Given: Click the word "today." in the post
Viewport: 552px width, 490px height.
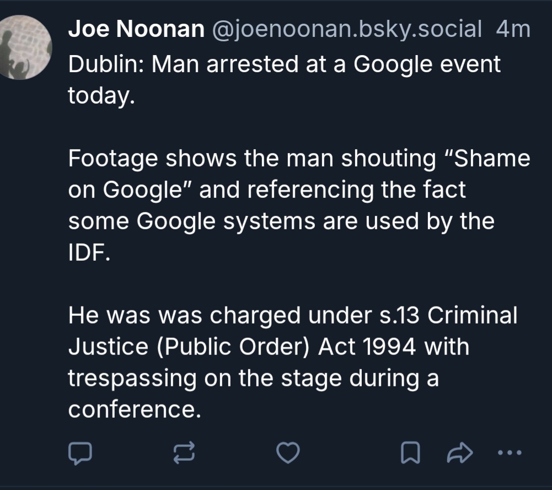Looking at the screenshot, I should tap(101, 96).
